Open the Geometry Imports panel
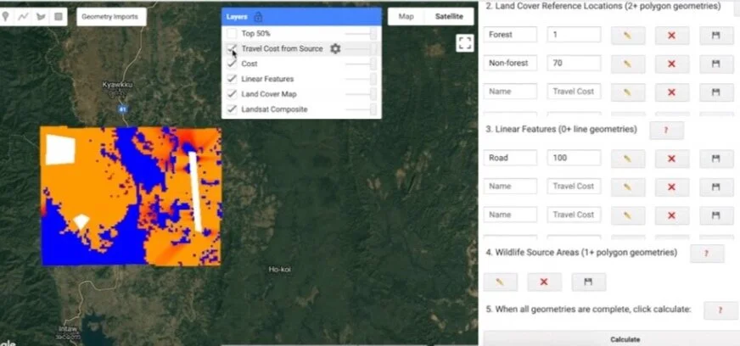Screen dimensions: 740x346 (109, 16)
